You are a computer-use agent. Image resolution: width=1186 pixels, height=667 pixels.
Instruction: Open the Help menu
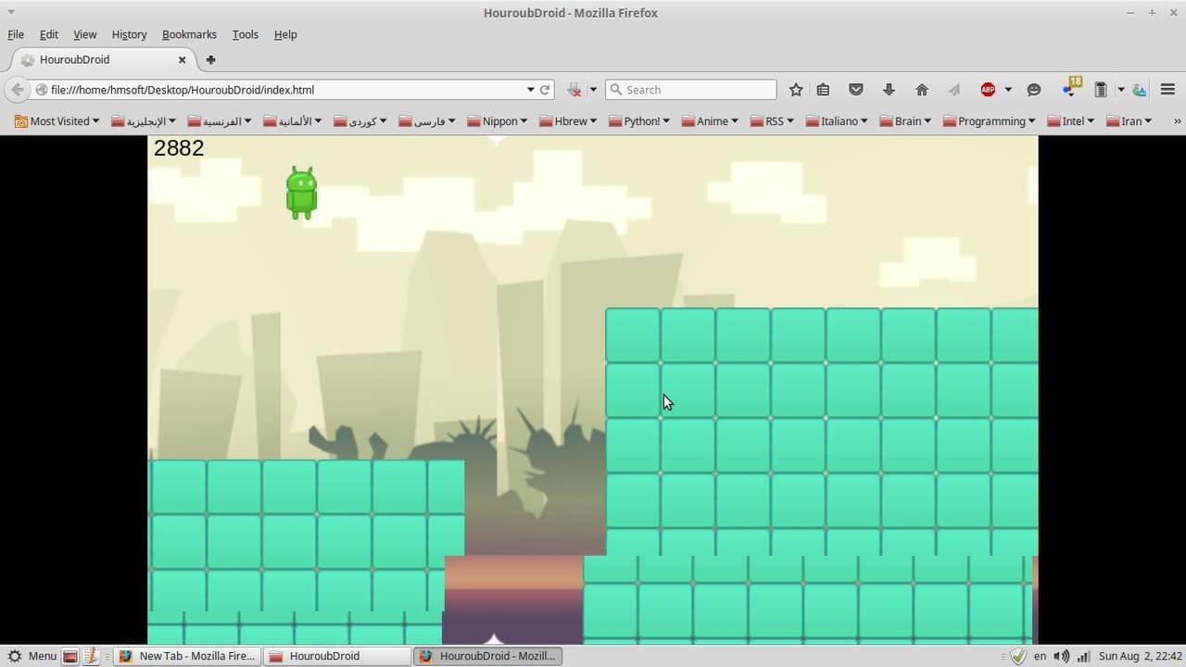[x=285, y=34]
